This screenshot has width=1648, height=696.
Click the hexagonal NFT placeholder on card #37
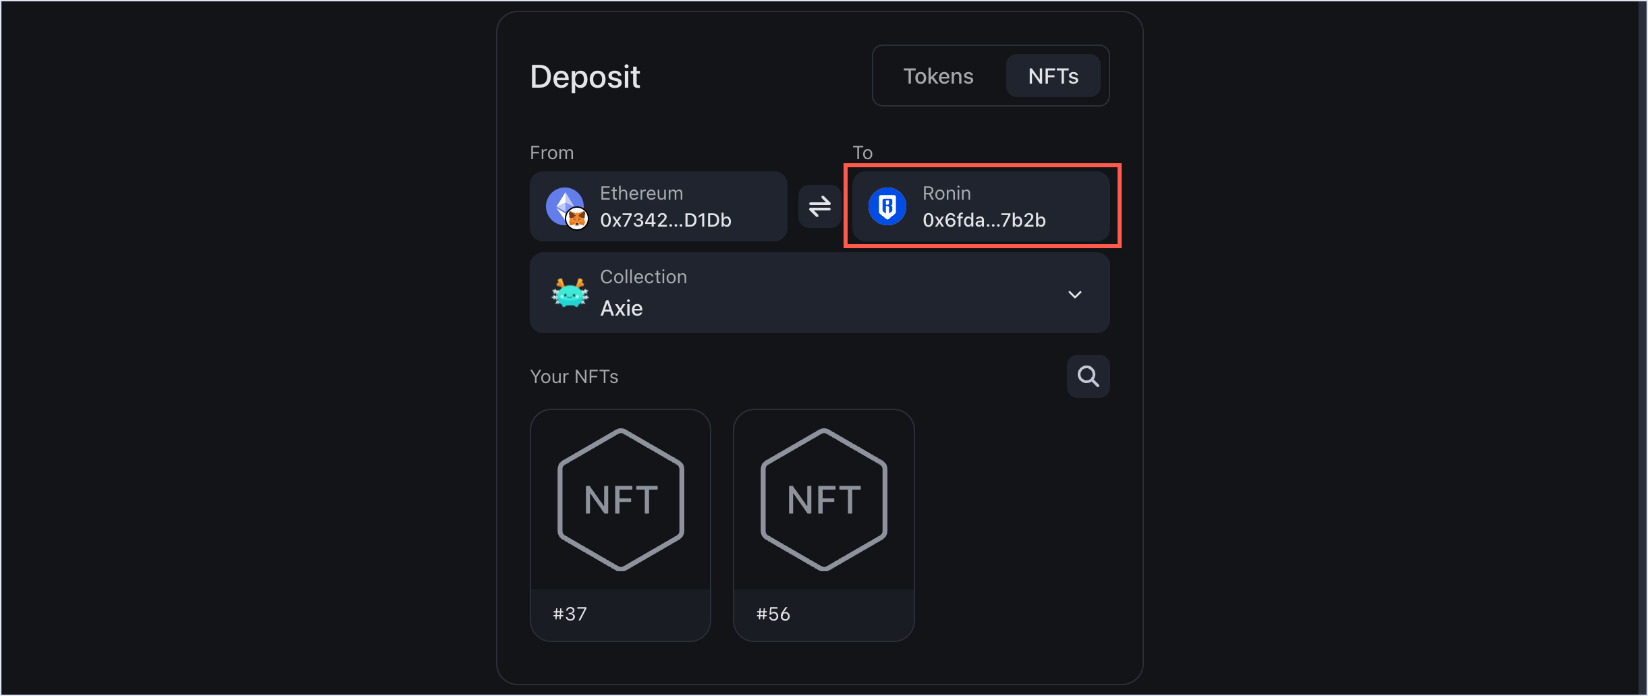tap(620, 499)
